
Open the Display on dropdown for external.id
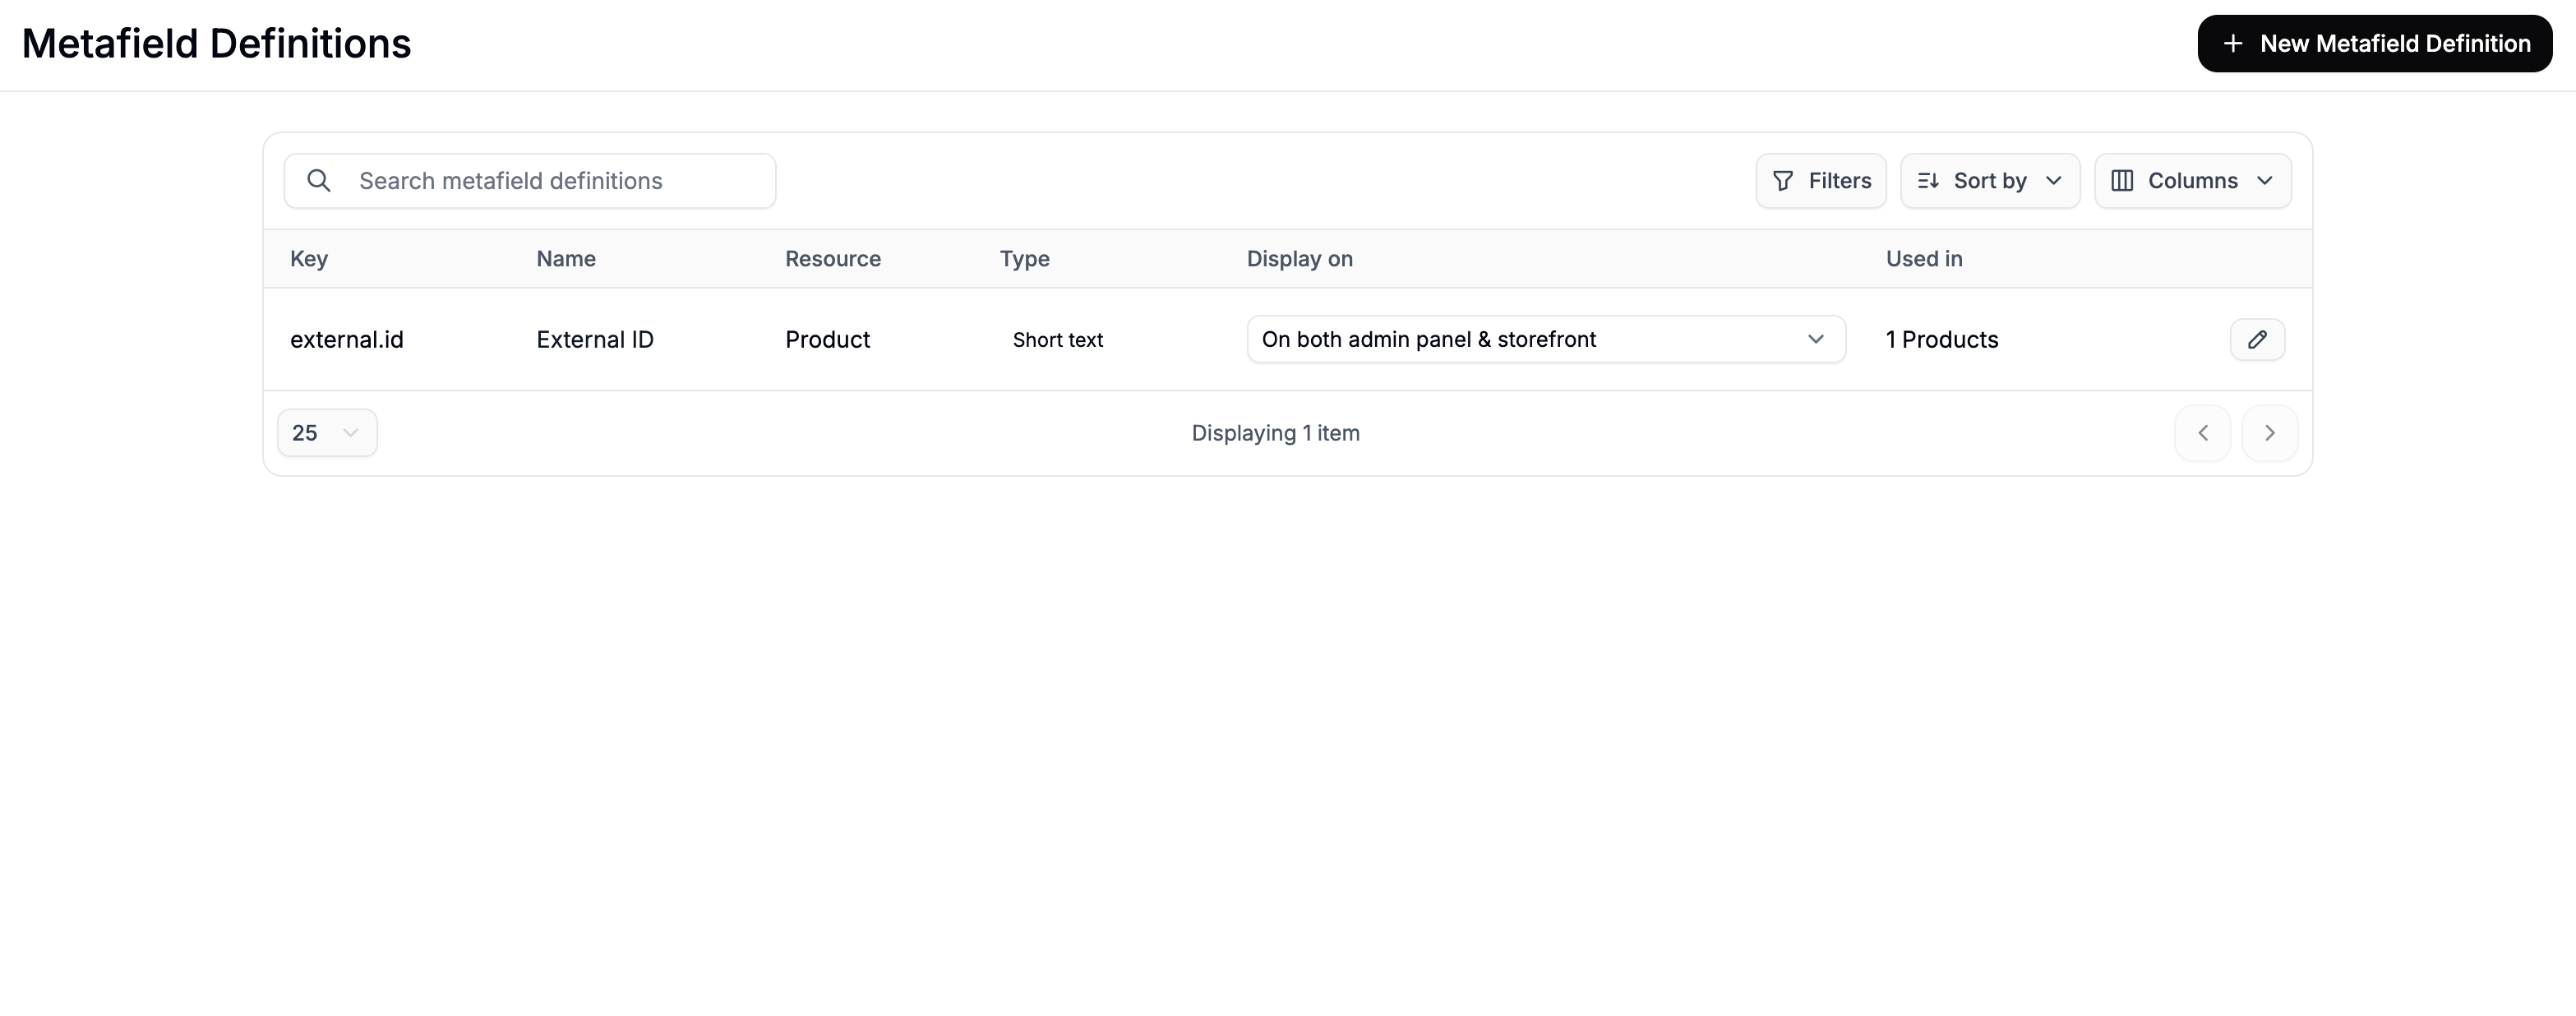pyautogui.click(x=1545, y=339)
